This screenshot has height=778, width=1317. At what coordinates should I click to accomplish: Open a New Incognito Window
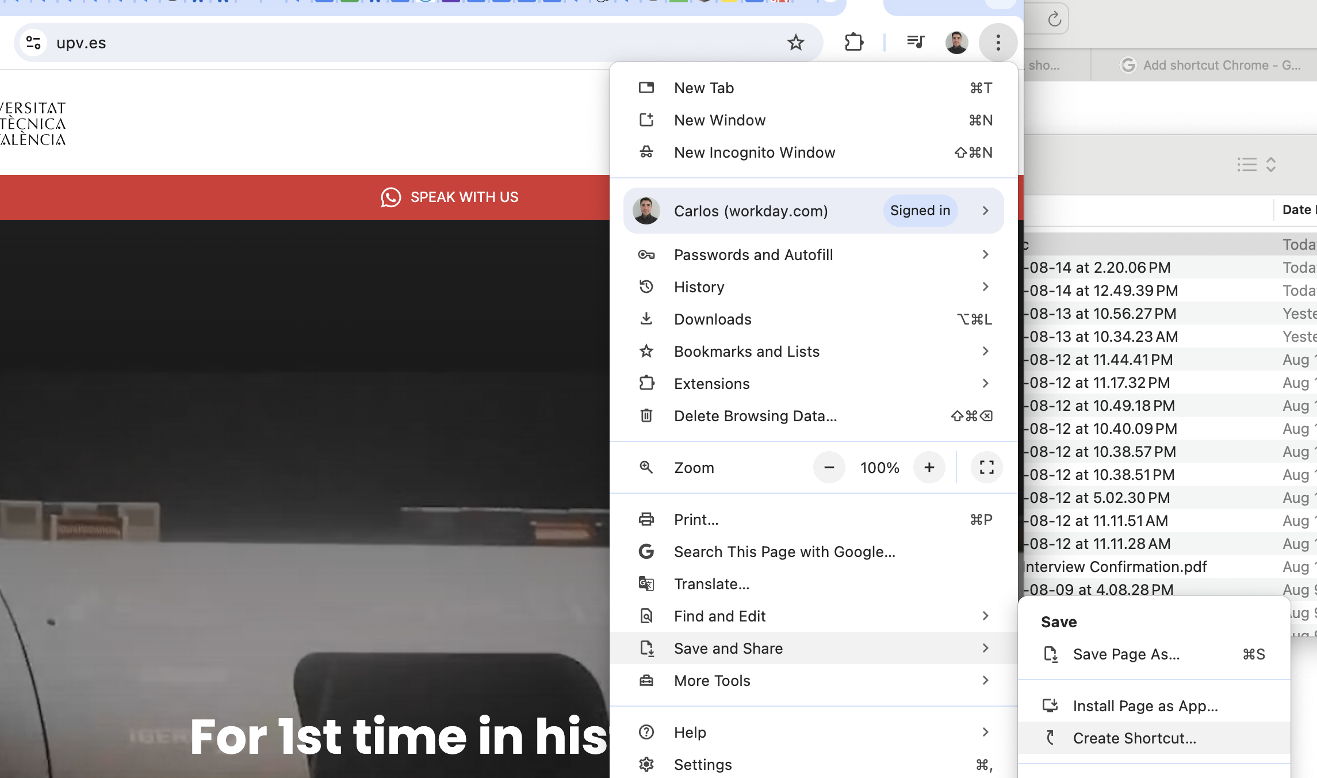coord(755,152)
